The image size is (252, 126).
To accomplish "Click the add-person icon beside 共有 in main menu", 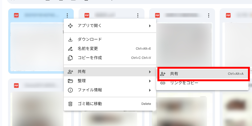I will point(70,72).
